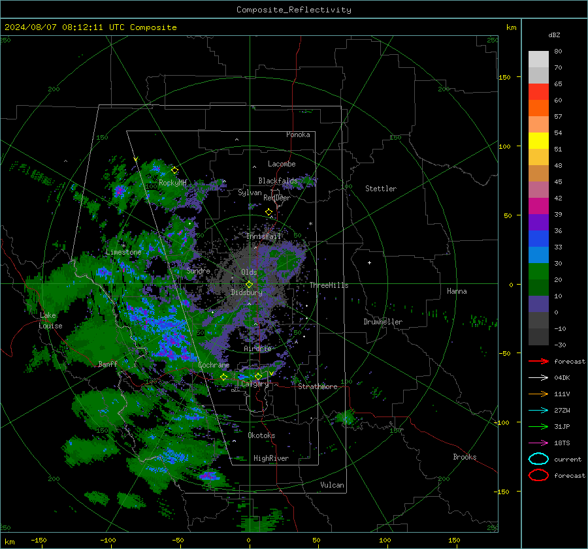Click the -150 tick on bottom axis

[39, 540]
